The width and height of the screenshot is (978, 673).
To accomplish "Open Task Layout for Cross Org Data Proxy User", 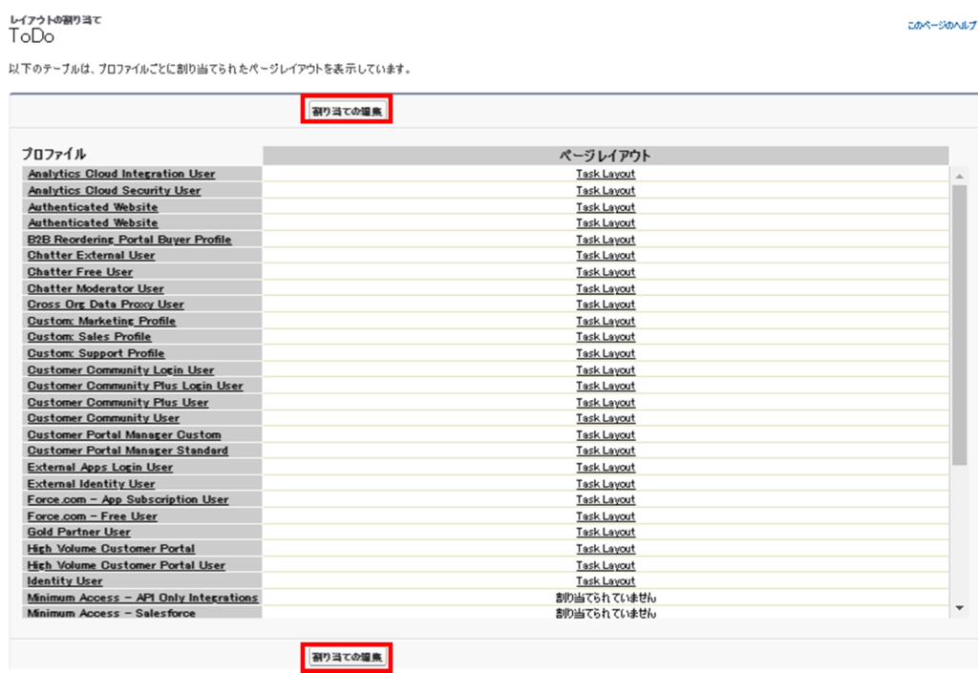I will [x=605, y=305].
